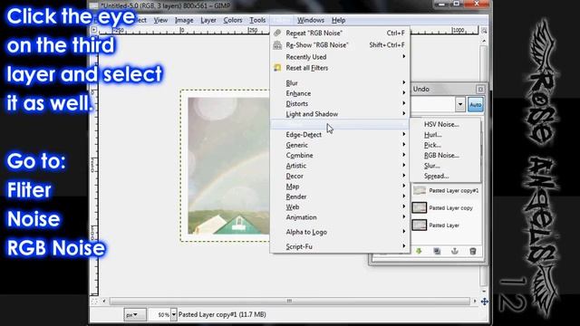Click the green lower-layer arrow icon
Viewport: 580px width, 326px height.
tap(419, 252)
